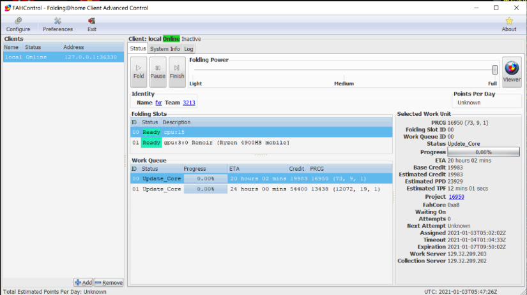Click the Expiration date 2021-01-07T09:50:02Z
This screenshot has width=527, height=295.
pyautogui.click(x=477, y=247)
